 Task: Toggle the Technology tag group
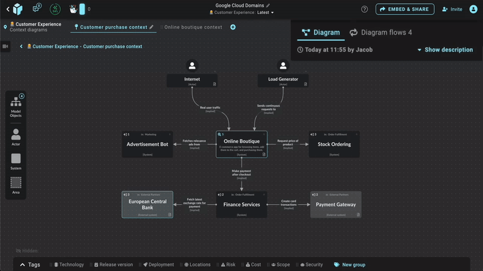69,265
